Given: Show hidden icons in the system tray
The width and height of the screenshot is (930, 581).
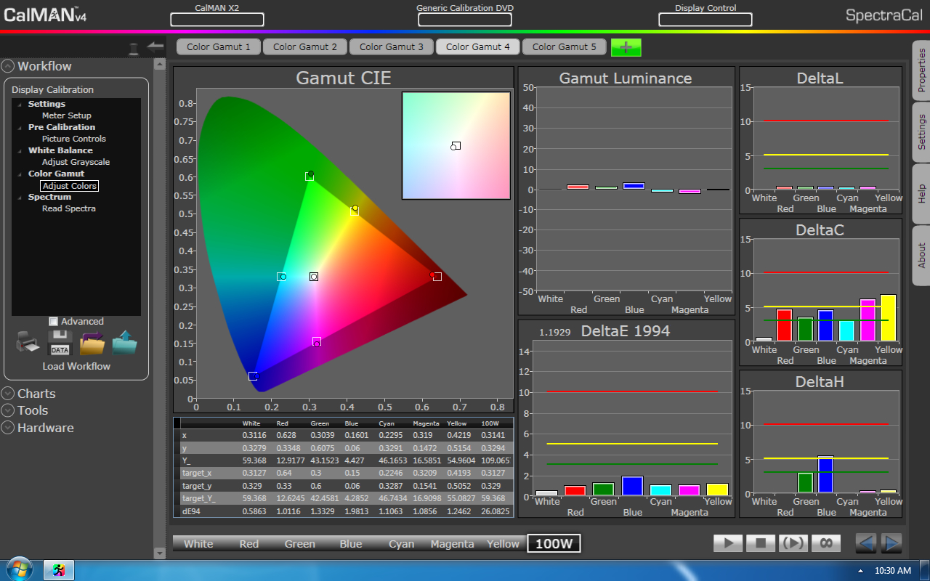Looking at the screenshot, I should (x=861, y=571).
